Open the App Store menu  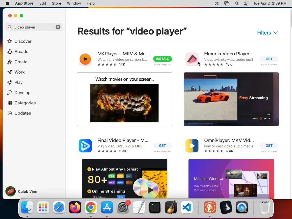coord(24,3)
